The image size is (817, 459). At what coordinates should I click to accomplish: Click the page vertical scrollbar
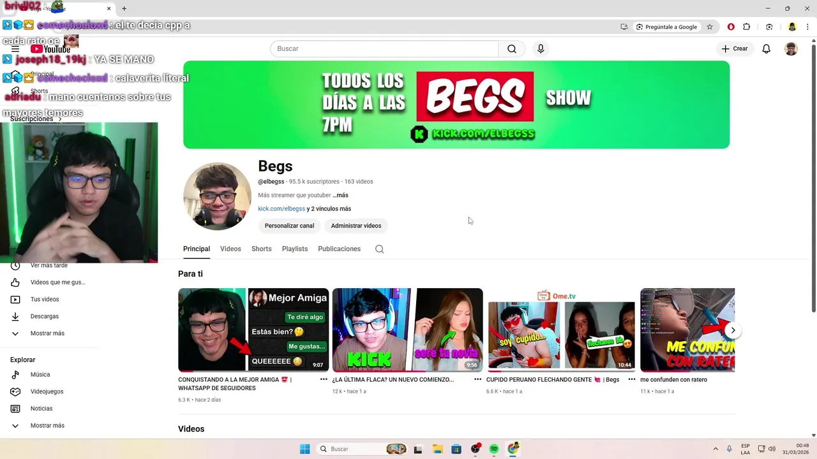point(813,178)
